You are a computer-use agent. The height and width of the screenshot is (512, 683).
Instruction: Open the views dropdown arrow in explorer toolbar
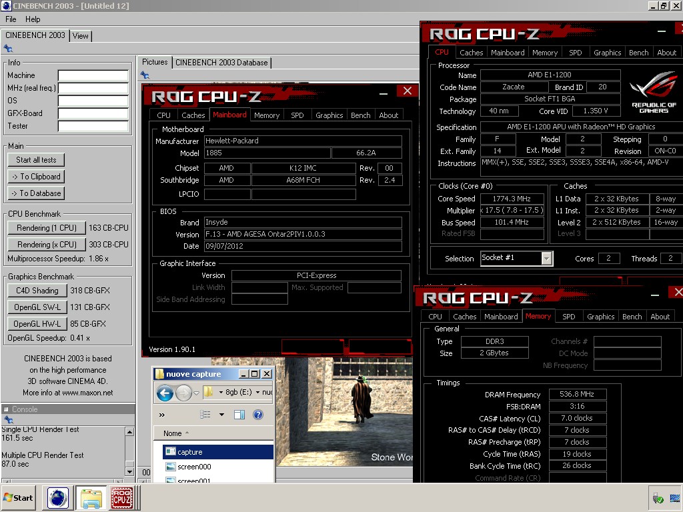pos(221,415)
